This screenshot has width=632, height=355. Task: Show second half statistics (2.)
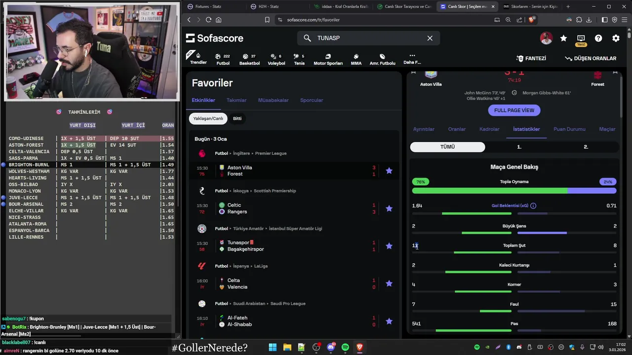586,147
